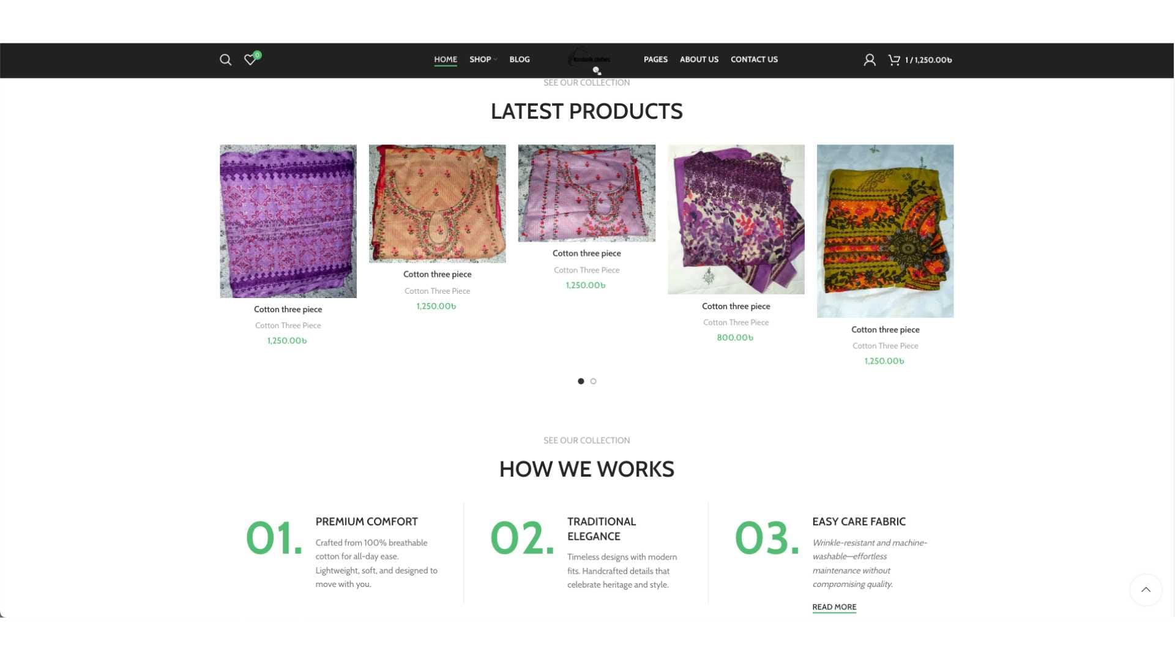Open the CONTACT US page

pyautogui.click(x=754, y=59)
